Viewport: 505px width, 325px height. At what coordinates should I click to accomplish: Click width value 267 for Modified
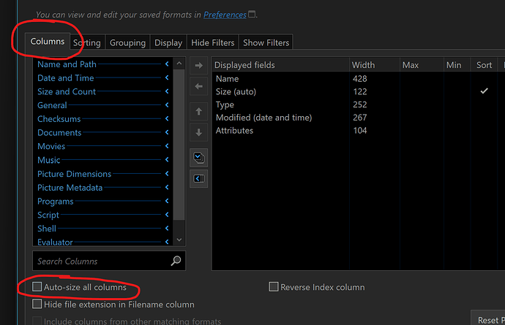360,118
